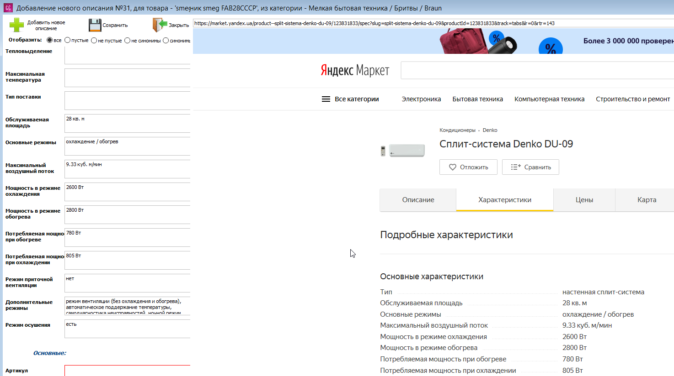Click the Yandex Market search field
The image size is (674, 376).
pyautogui.click(x=537, y=70)
